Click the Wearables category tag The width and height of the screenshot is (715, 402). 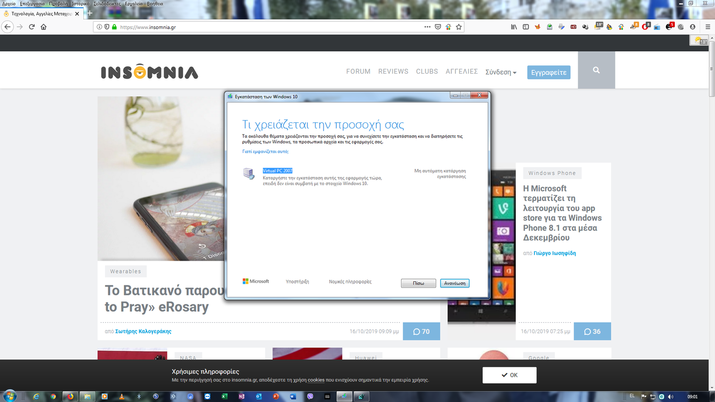pyautogui.click(x=126, y=271)
